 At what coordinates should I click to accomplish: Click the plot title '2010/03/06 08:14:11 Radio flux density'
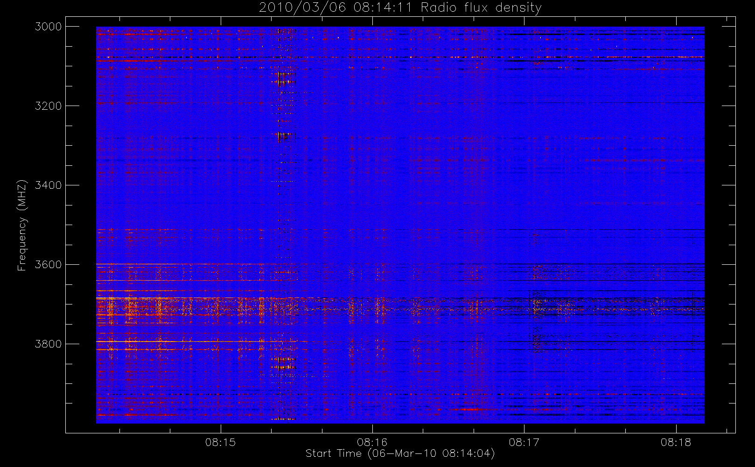pyautogui.click(x=400, y=8)
